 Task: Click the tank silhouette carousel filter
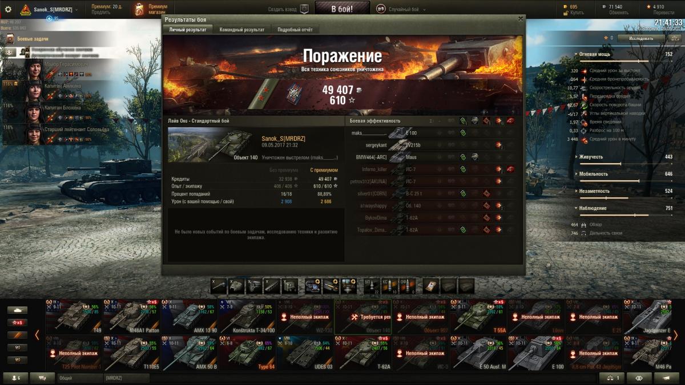click(17, 310)
